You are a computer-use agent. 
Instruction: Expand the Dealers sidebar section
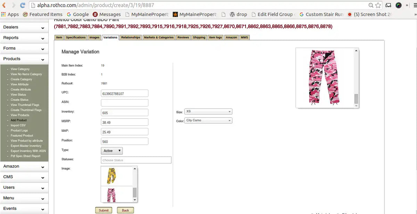click(24, 27)
